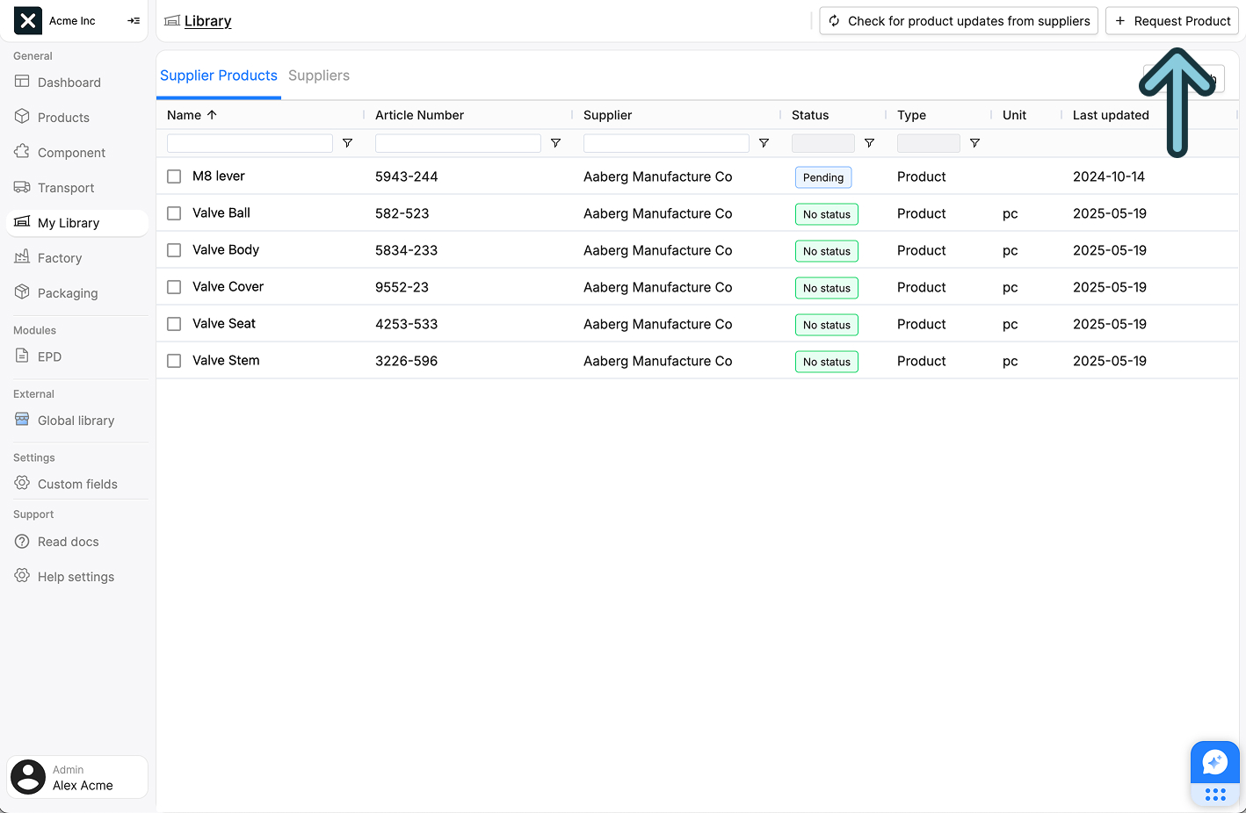Check the M8 lever row checkbox
Viewport: 1246px width, 813px height.
click(173, 176)
